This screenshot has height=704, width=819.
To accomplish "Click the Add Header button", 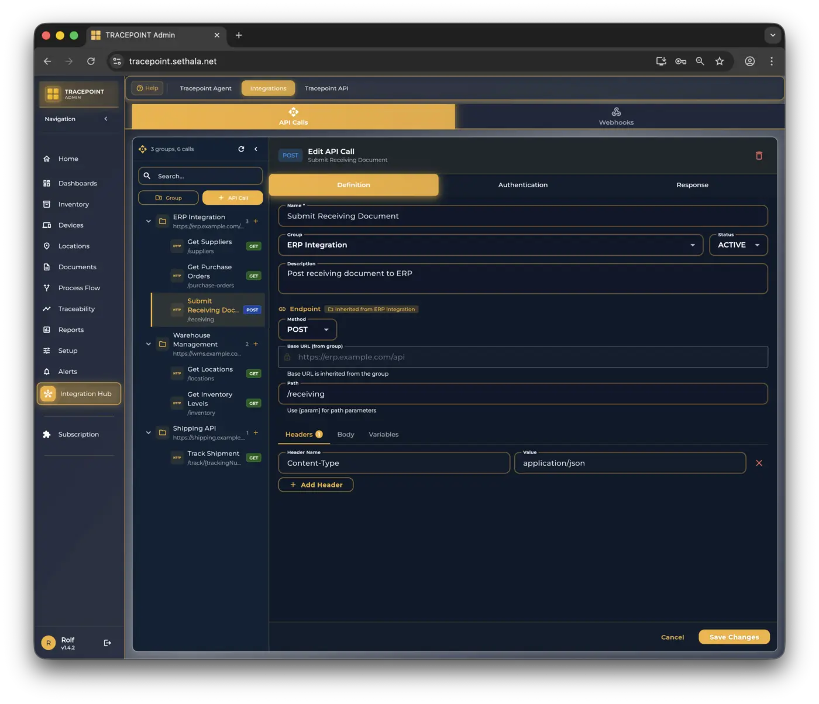I will coord(316,485).
